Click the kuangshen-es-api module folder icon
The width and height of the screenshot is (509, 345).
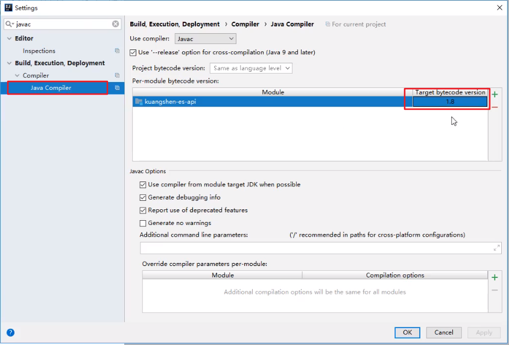(x=139, y=102)
